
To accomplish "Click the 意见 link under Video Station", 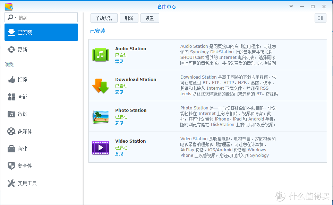I will pyautogui.click(x=119, y=154).
